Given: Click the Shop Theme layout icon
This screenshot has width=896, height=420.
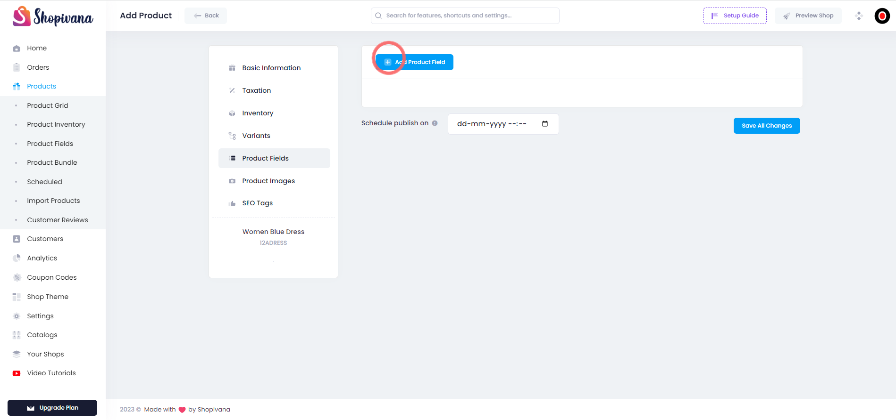Looking at the screenshot, I should pyautogui.click(x=17, y=297).
